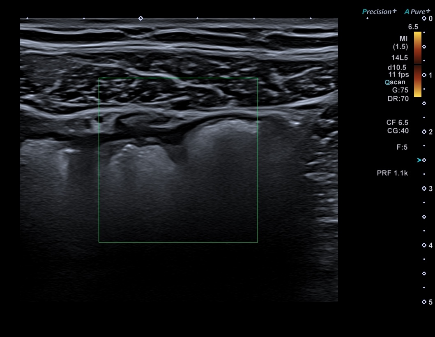Click the 6.5 color scale maximum value

(x=412, y=27)
